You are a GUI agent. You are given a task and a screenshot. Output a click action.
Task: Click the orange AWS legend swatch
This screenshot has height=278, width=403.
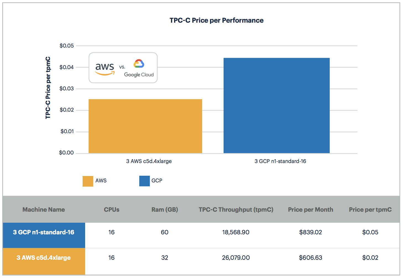click(x=88, y=181)
